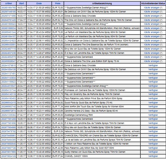Open article number 262961594157
This screenshot has width=166, height=159.
coord(8,36)
